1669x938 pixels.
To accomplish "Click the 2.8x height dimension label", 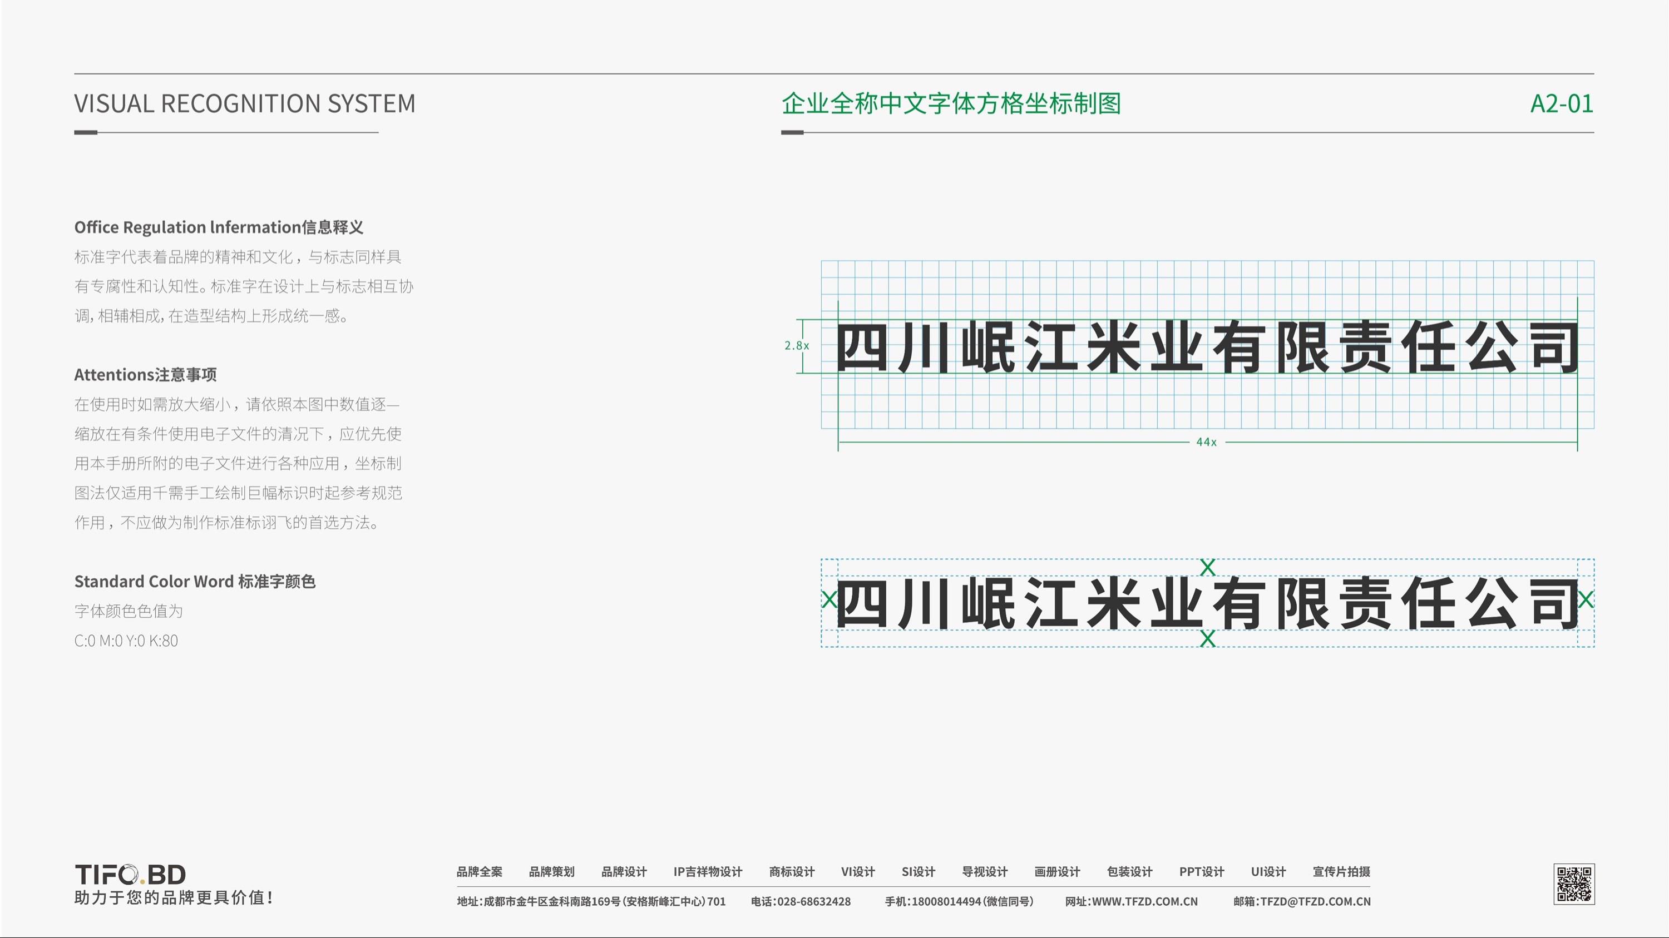I will click(796, 346).
